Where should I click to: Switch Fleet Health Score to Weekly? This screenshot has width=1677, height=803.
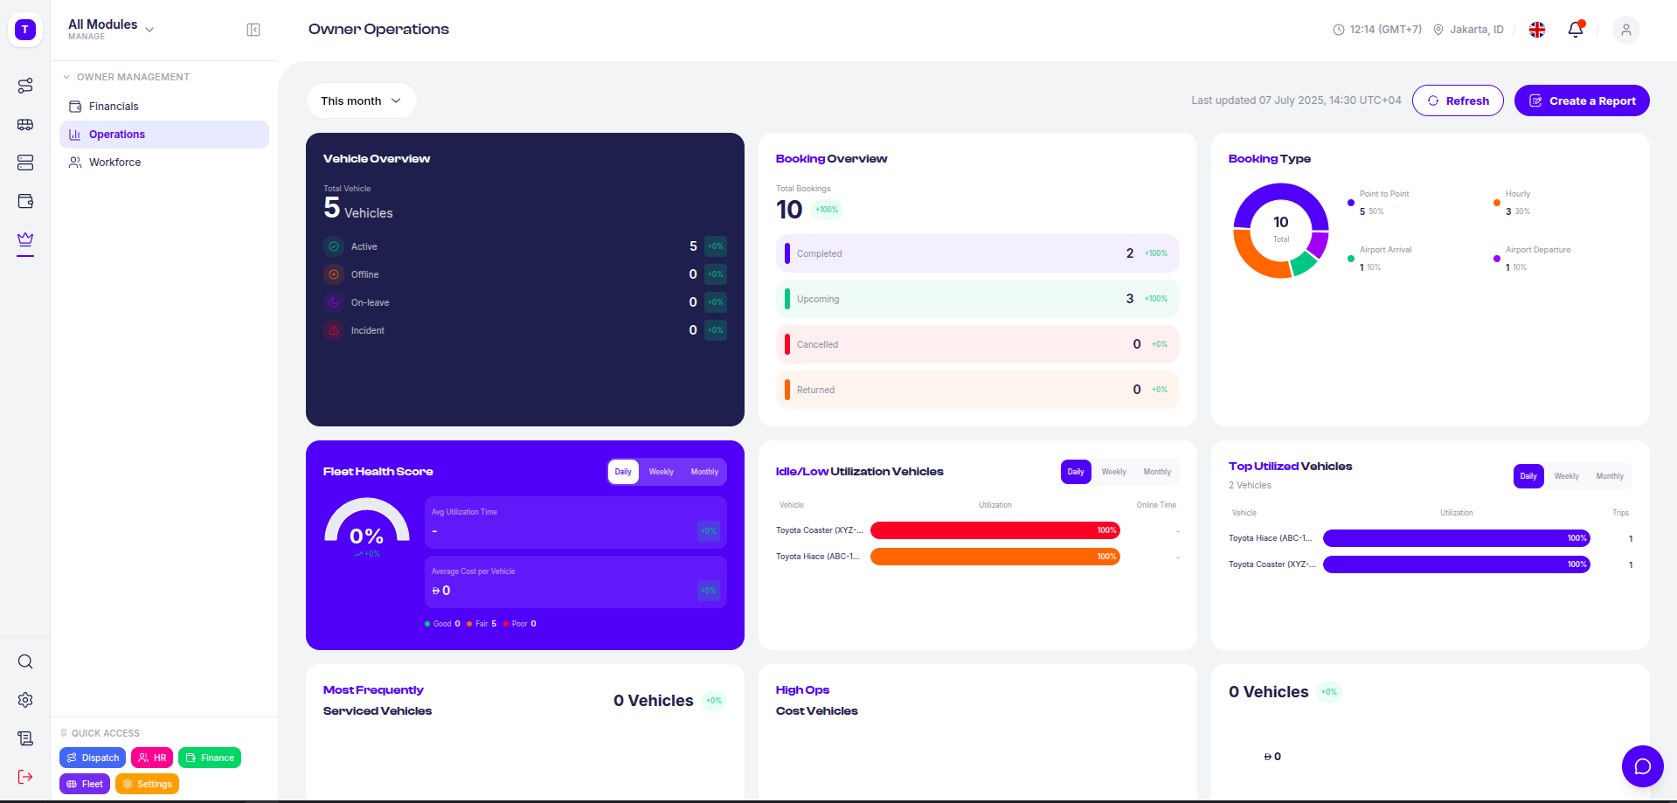pos(661,472)
